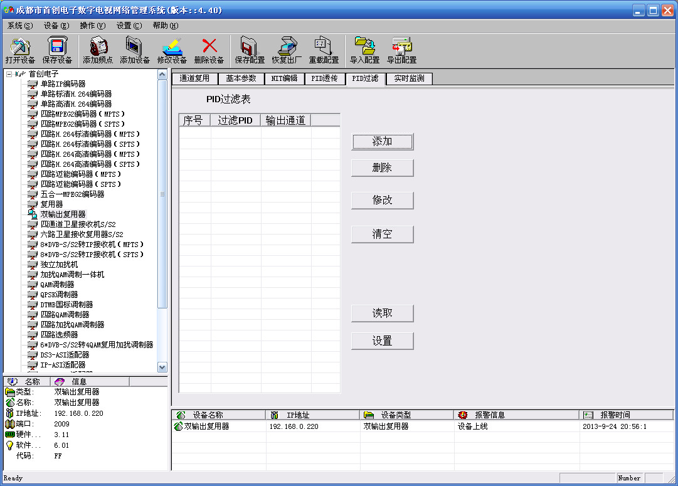Click the 导入配置 toolbar icon
Viewport: 678px width, 486px height.
[364, 46]
